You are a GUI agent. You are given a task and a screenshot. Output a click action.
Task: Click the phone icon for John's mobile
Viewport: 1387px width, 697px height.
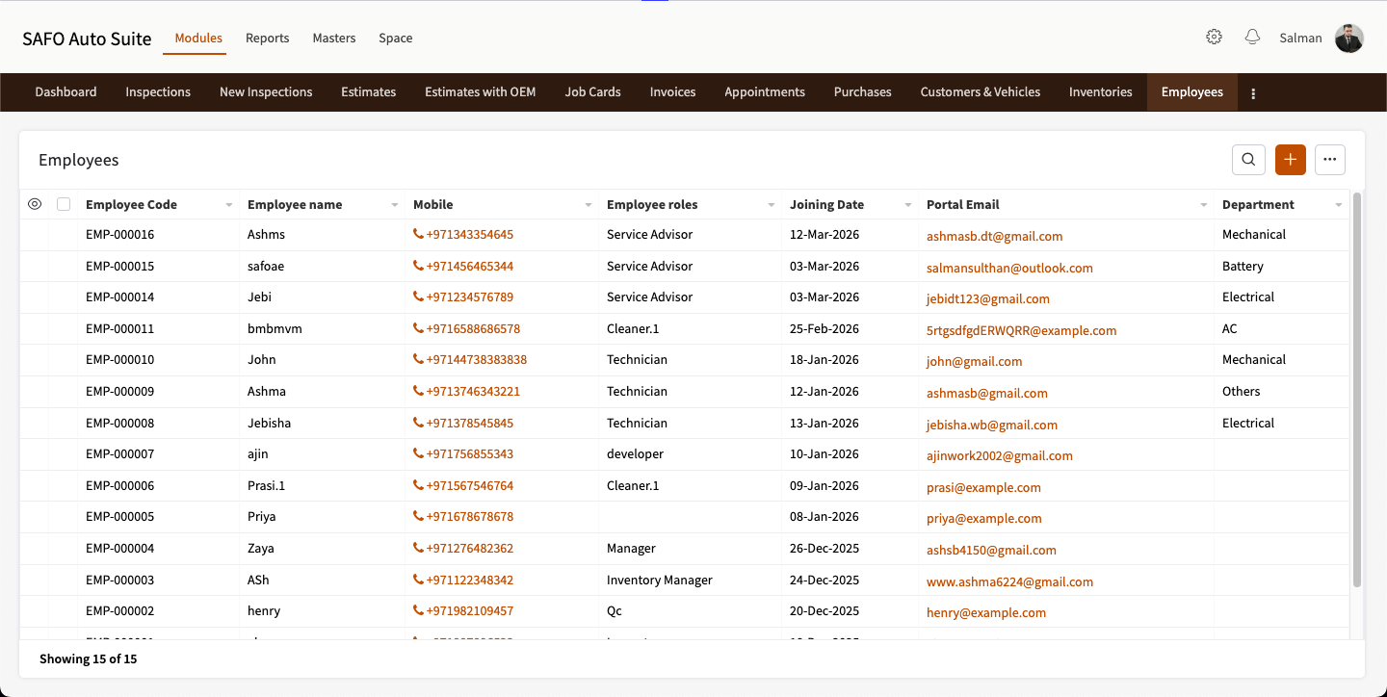point(418,360)
